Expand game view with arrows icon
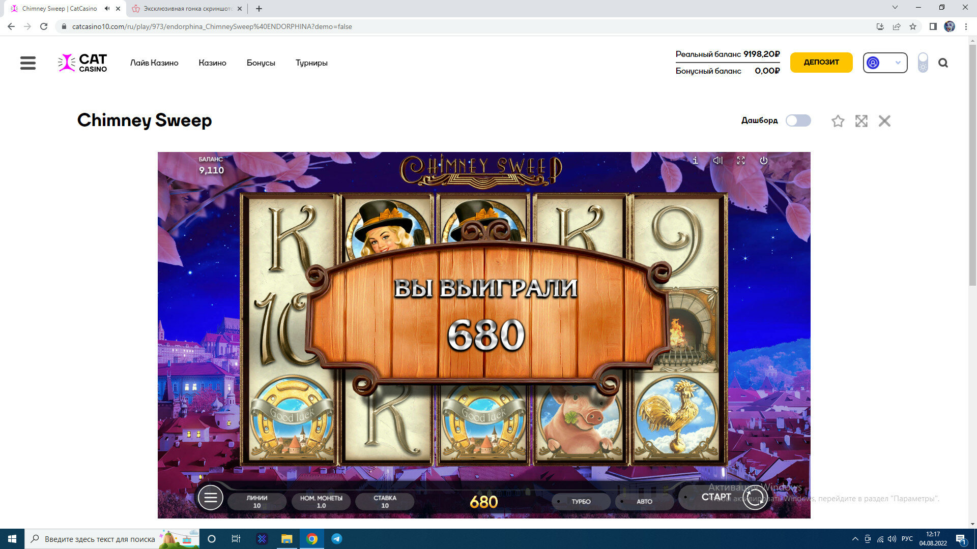Screen dimensions: 977x549 tap(861, 121)
